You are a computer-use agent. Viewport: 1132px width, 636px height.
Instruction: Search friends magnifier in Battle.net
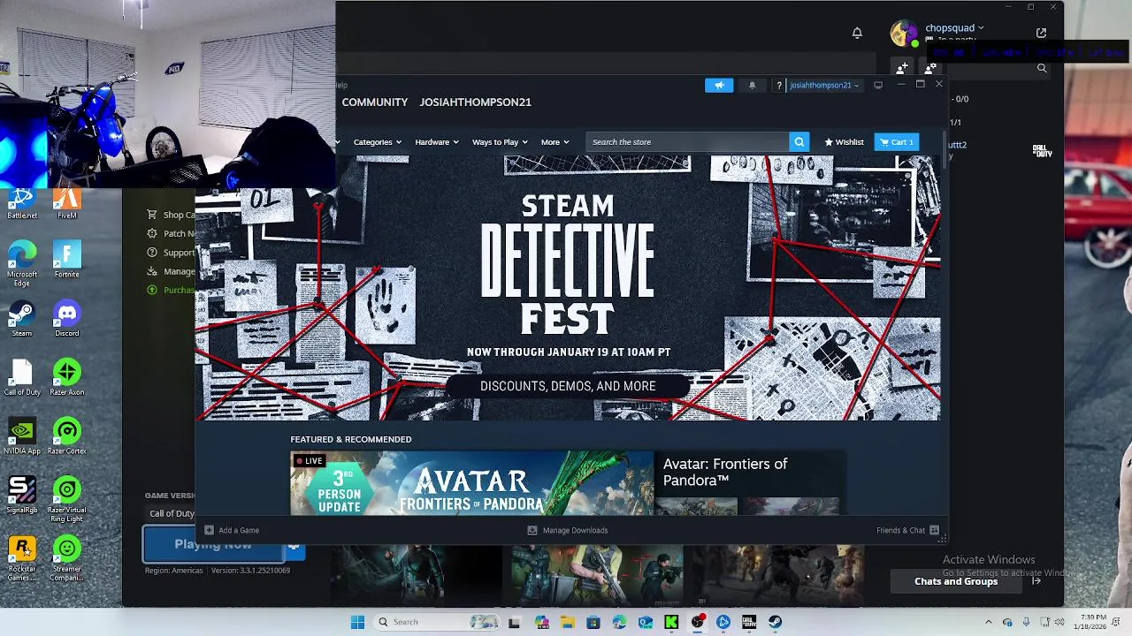(x=1042, y=68)
